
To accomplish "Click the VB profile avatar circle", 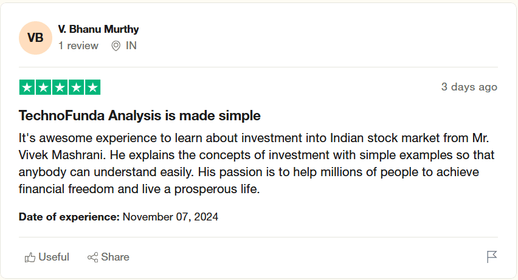I will (x=35, y=38).
